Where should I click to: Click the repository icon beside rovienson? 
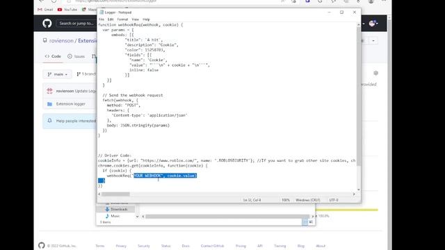44,40
